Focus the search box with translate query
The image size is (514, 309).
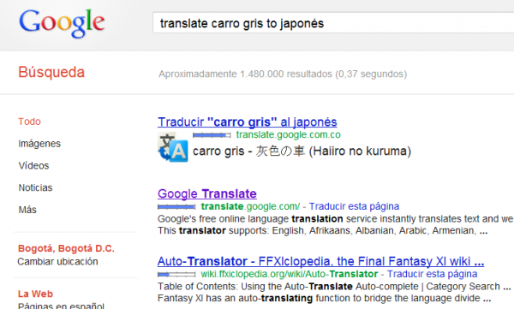(x=333, y=23)
